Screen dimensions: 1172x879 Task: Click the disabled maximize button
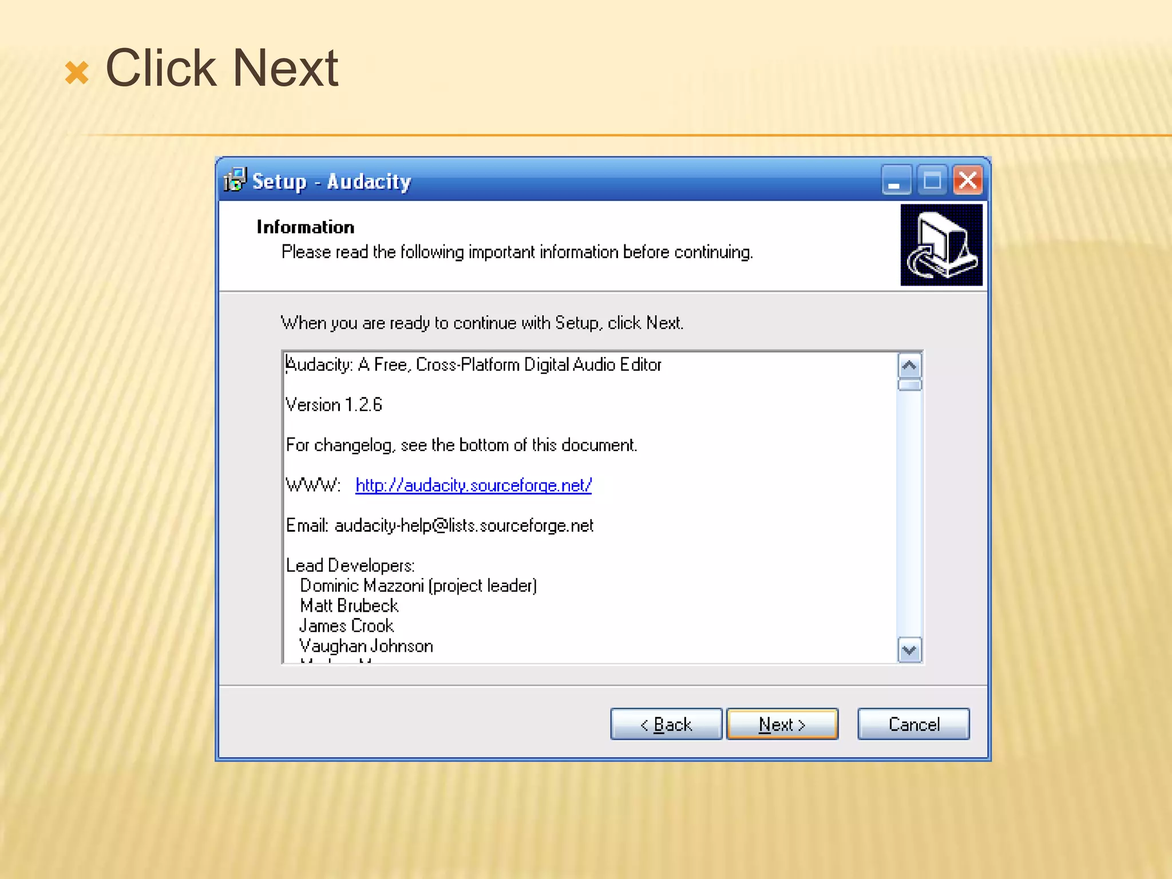[932, 180]
